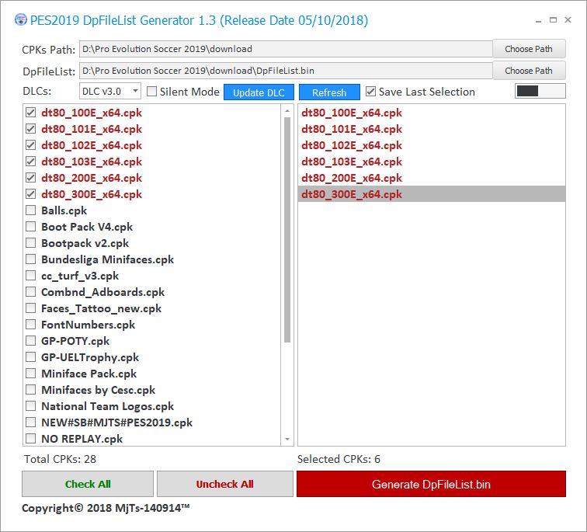The width and height of the screenshot is (587, 532).
Task: Enable the Silent Mode checkbox
Action: click(151, 92)
